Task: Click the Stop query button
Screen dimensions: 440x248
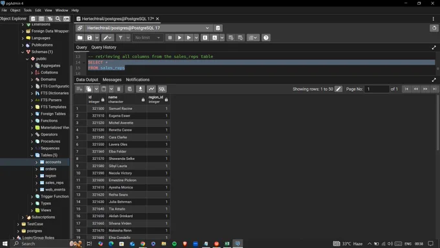Action: (170, 38)
